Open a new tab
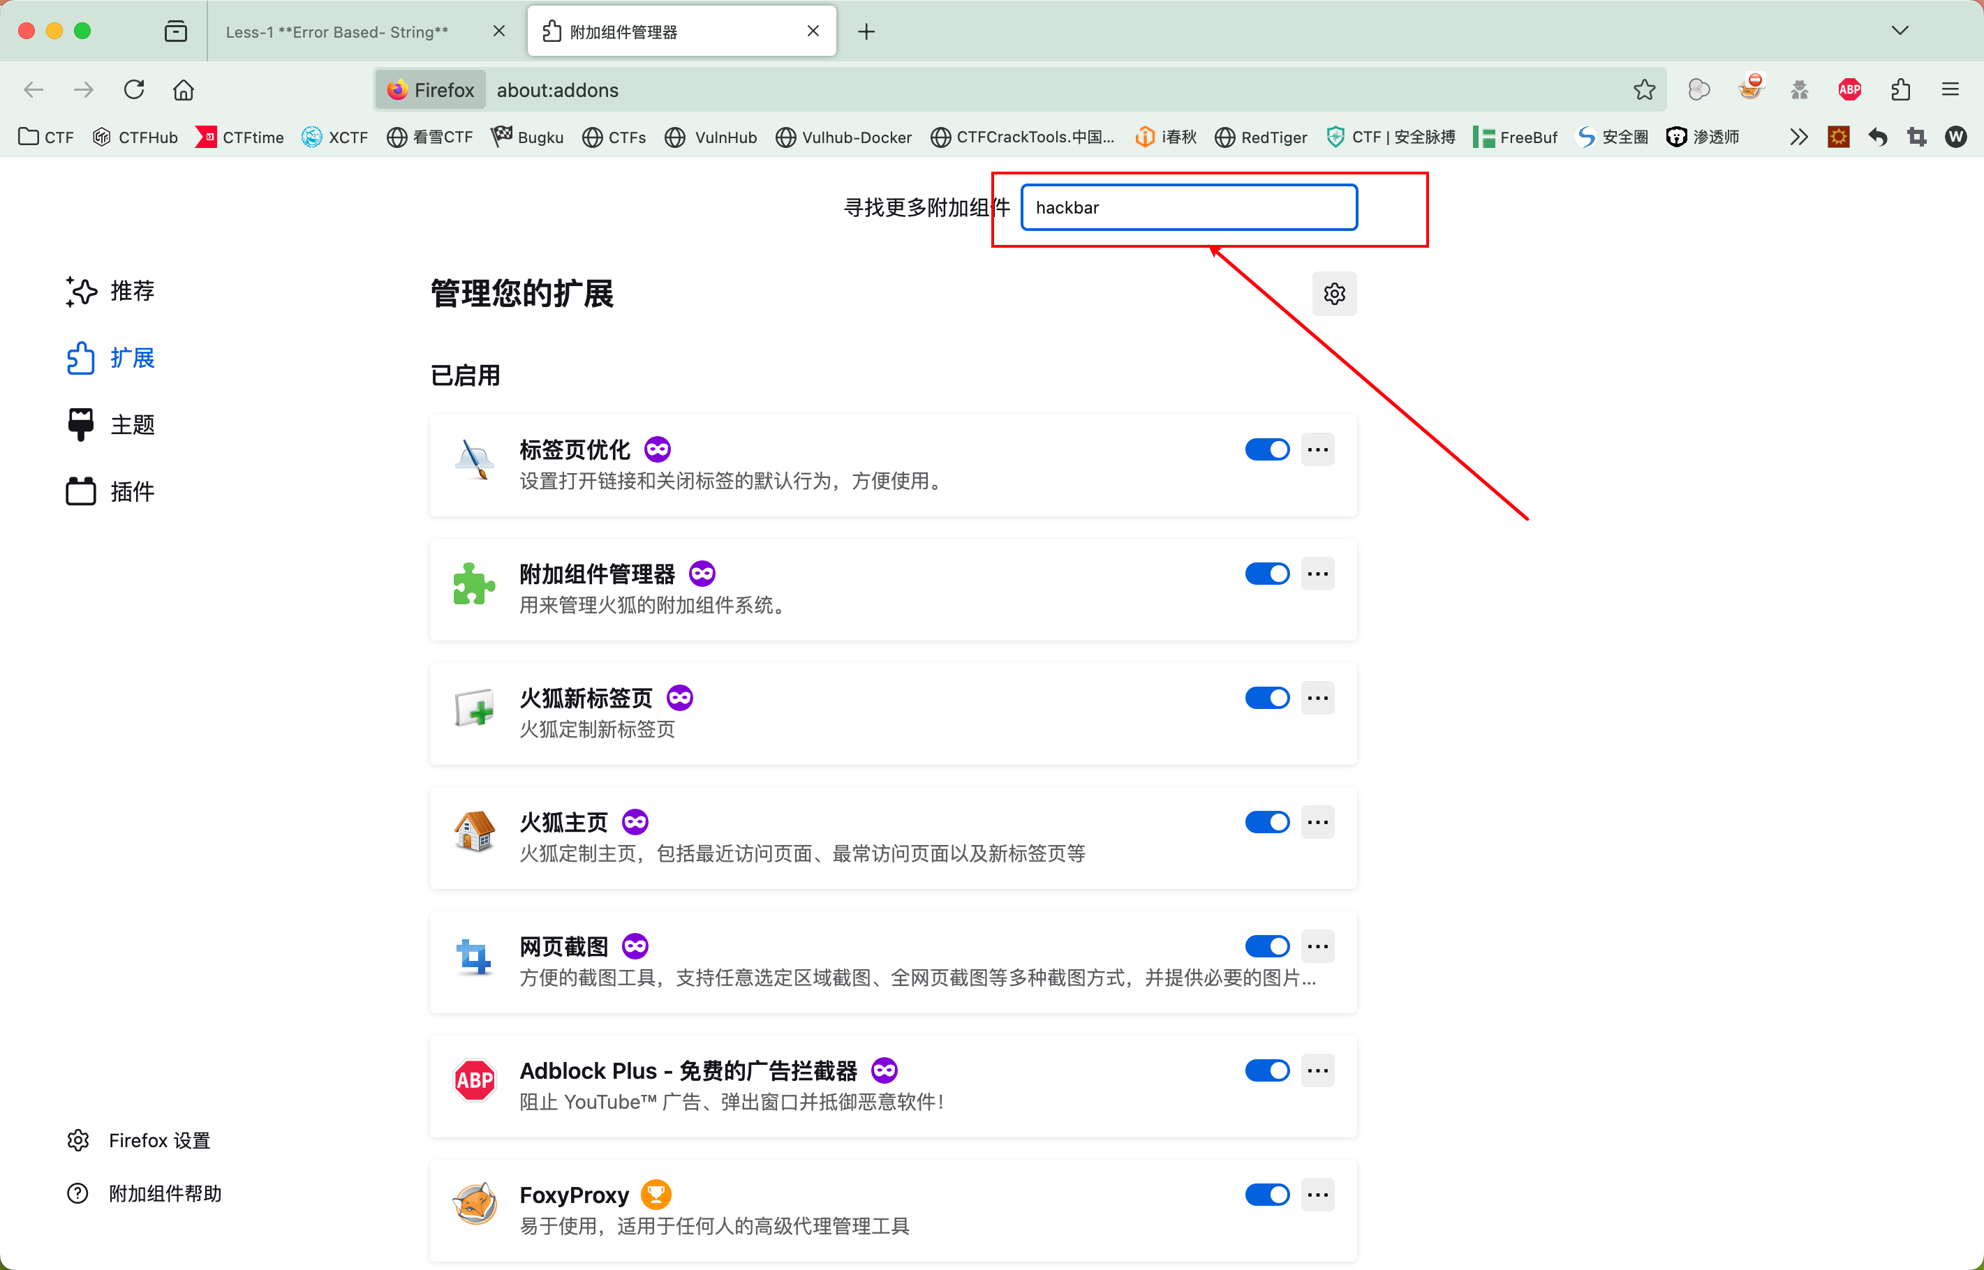This screenshot has height=1270, width=1984. pos(866,31)
